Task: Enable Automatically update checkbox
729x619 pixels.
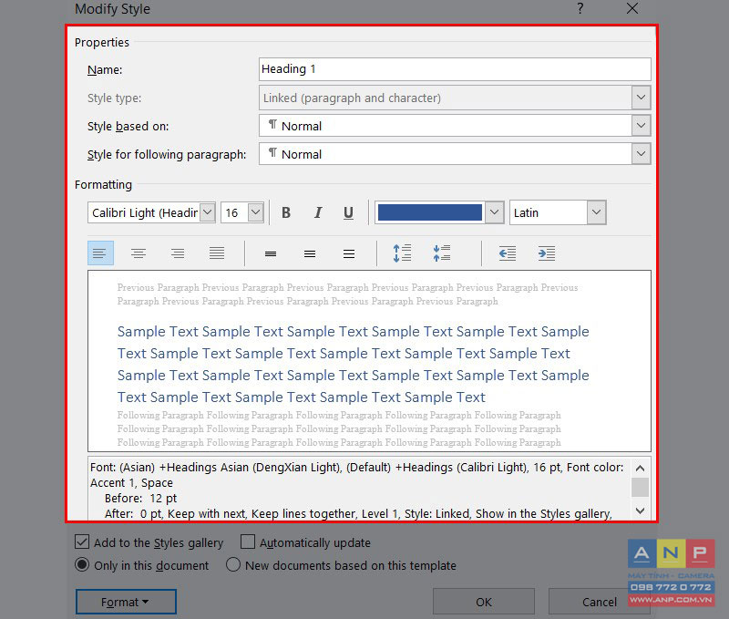Action: tap(248, 542)
